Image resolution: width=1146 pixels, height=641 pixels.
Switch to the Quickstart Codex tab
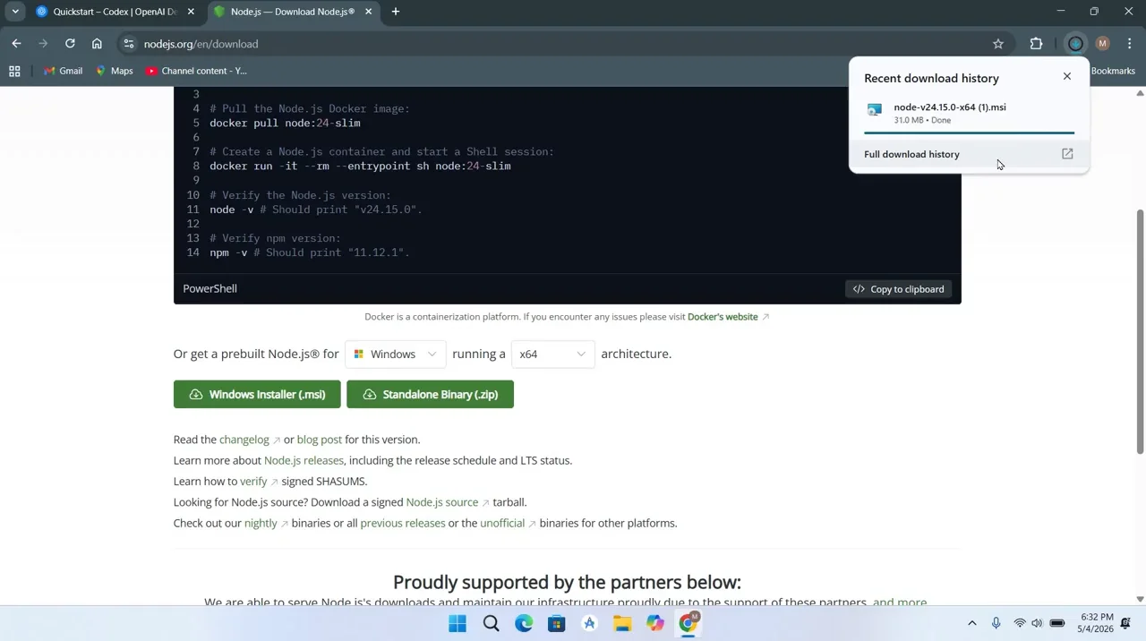[115, 12]
